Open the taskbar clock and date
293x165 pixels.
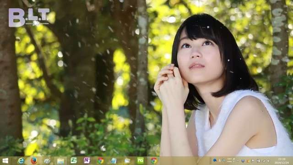(x=282, y=161)
